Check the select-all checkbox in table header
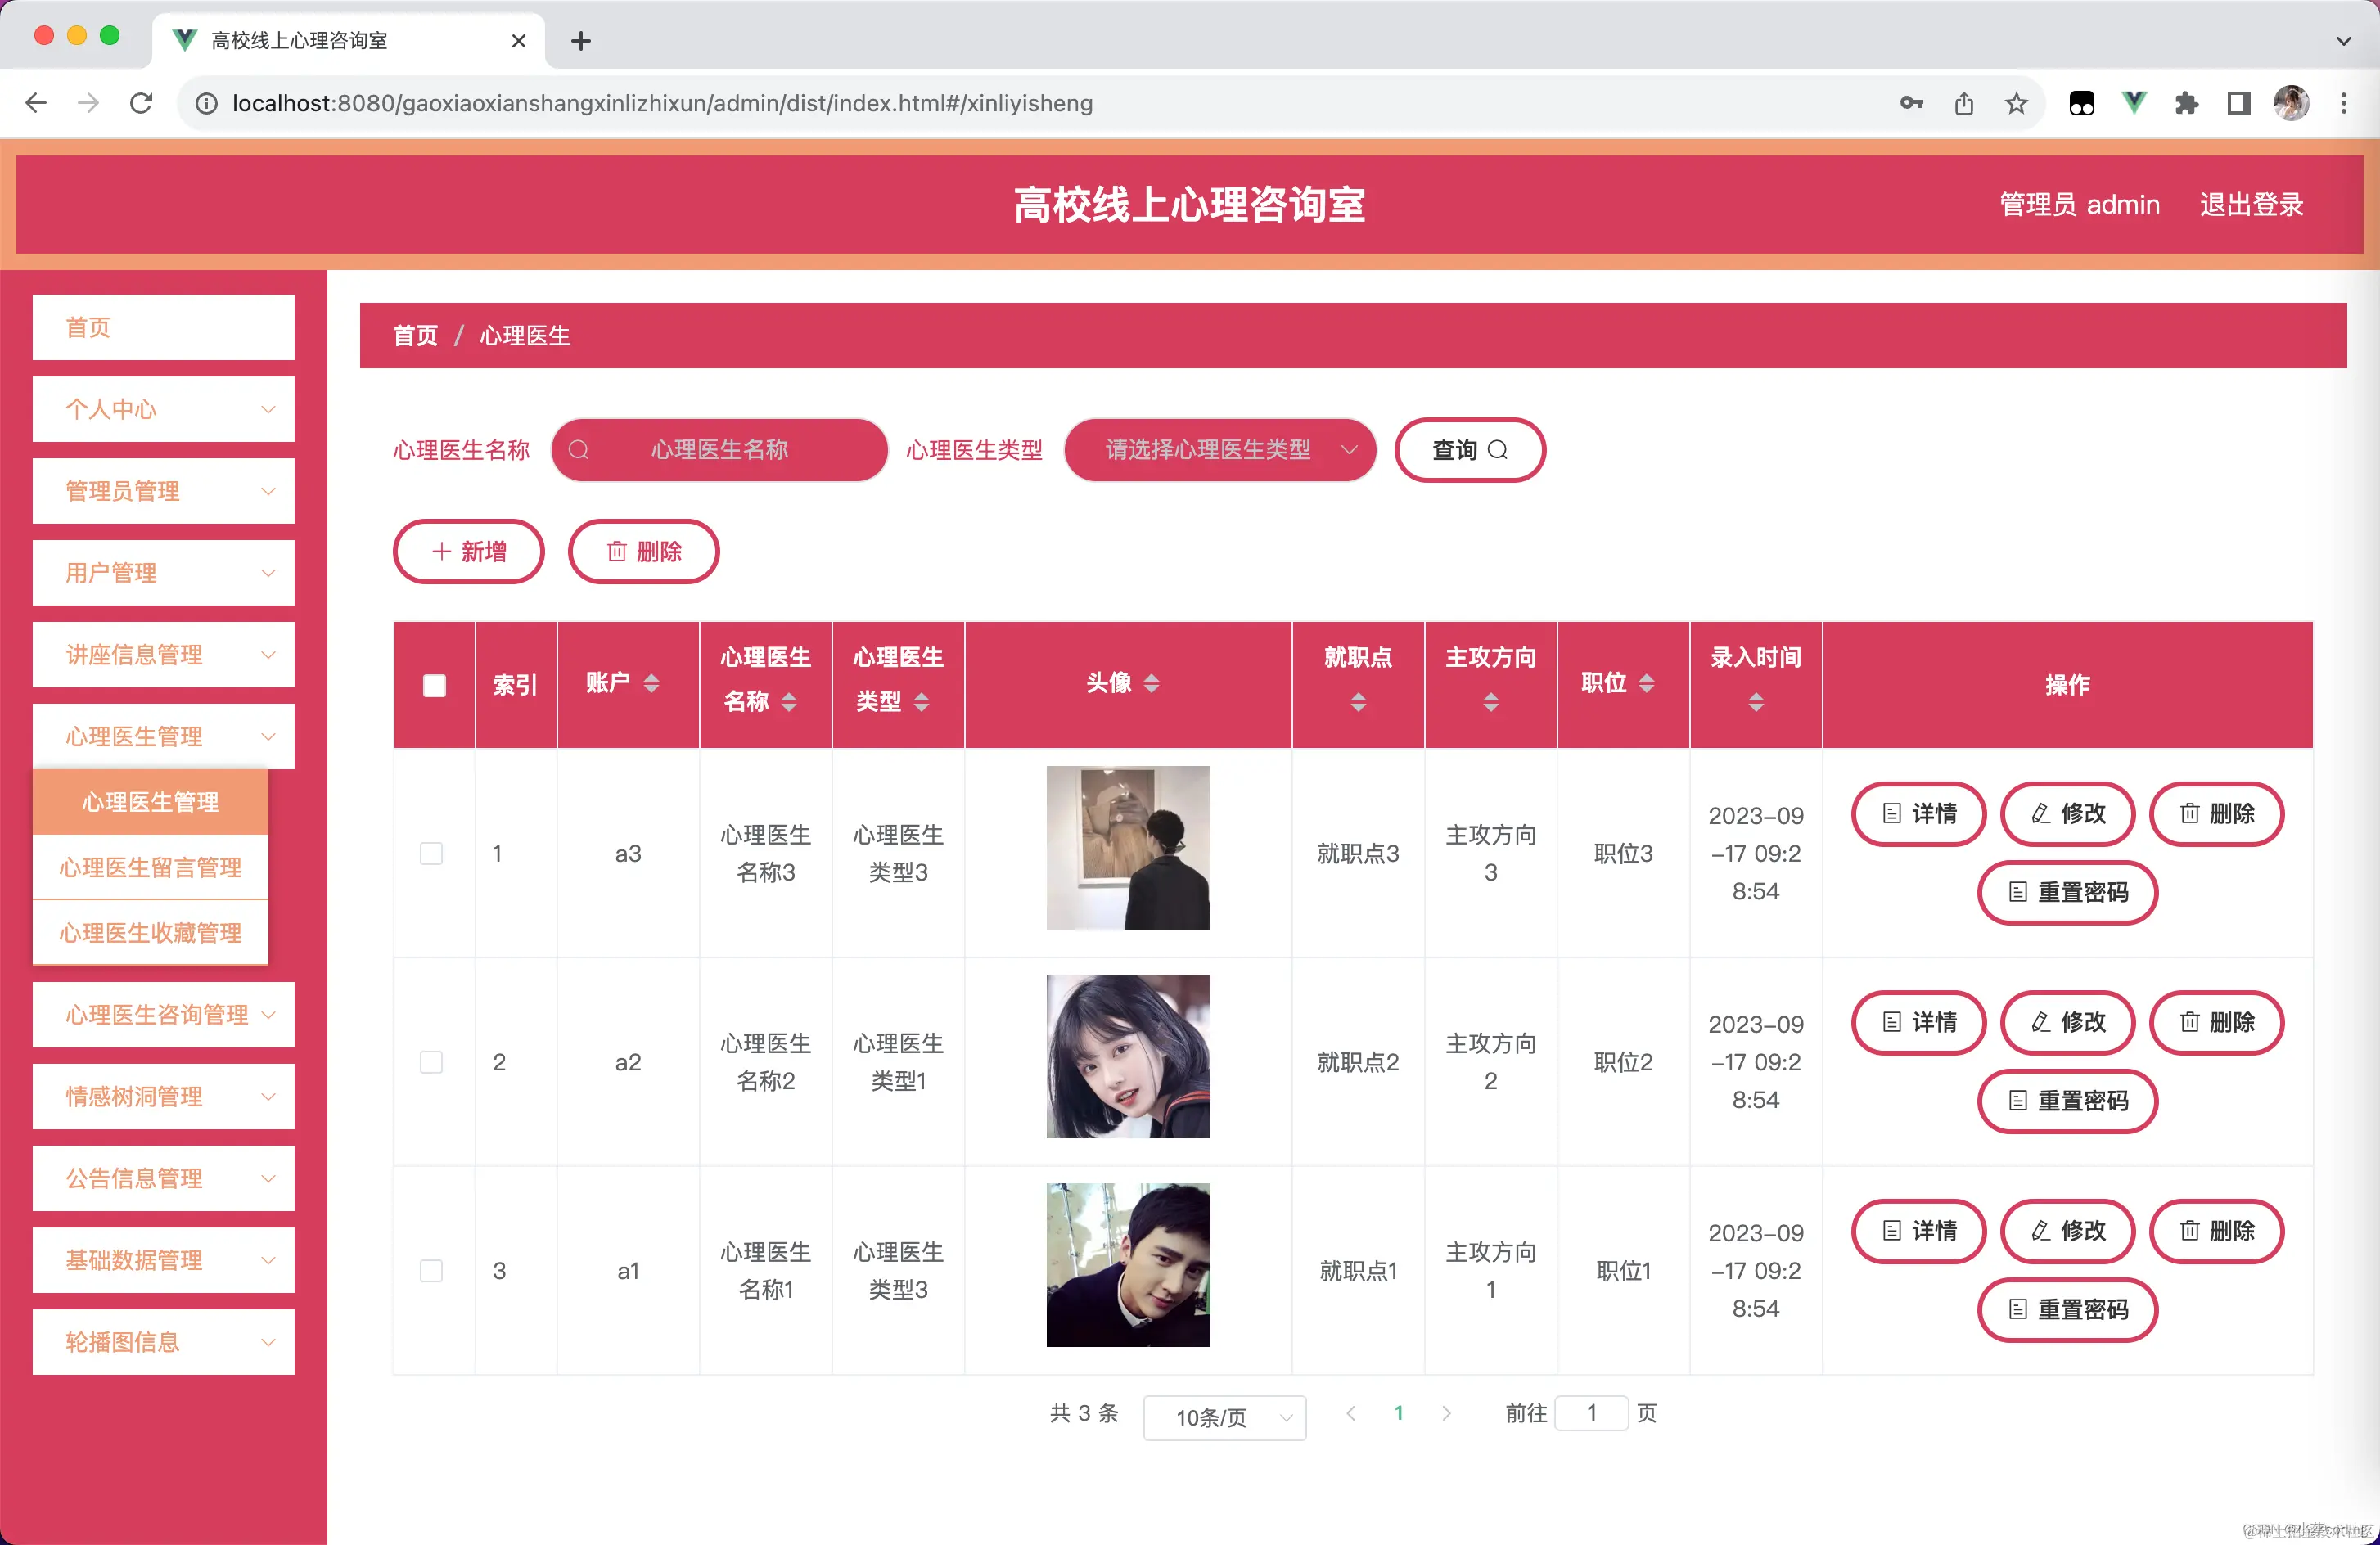Screen dimensions: 2380x1545 point(434,685)
